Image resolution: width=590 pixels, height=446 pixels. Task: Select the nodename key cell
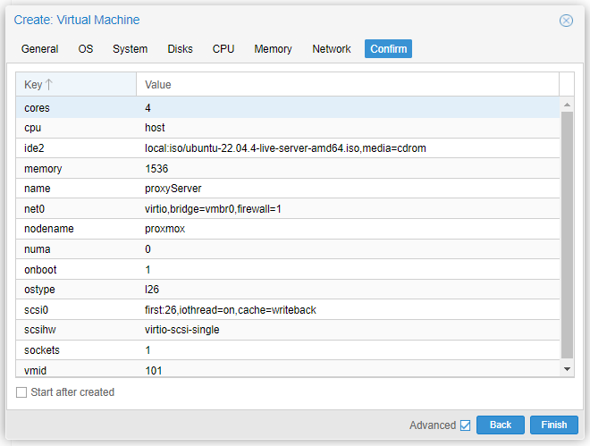tap(49, 229)
